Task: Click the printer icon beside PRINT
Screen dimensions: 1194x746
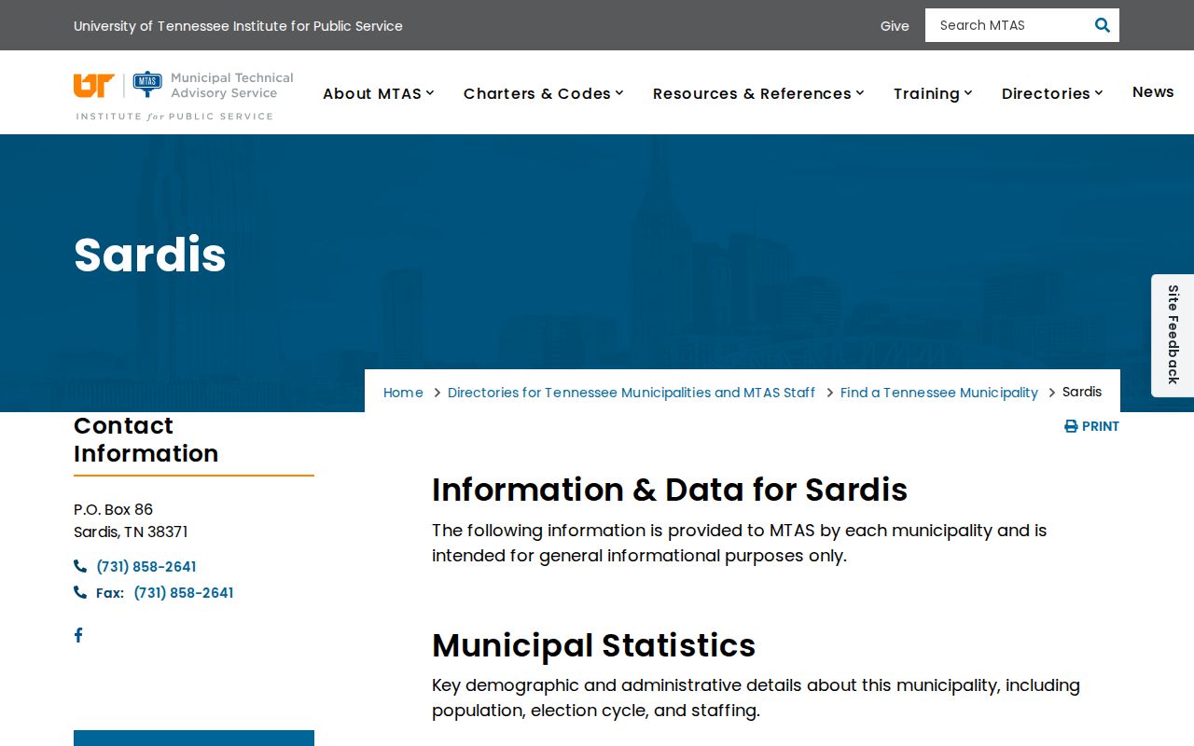Action: [1071, 426]
